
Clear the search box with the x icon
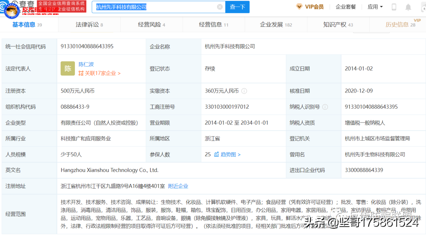tap(220, 7)
